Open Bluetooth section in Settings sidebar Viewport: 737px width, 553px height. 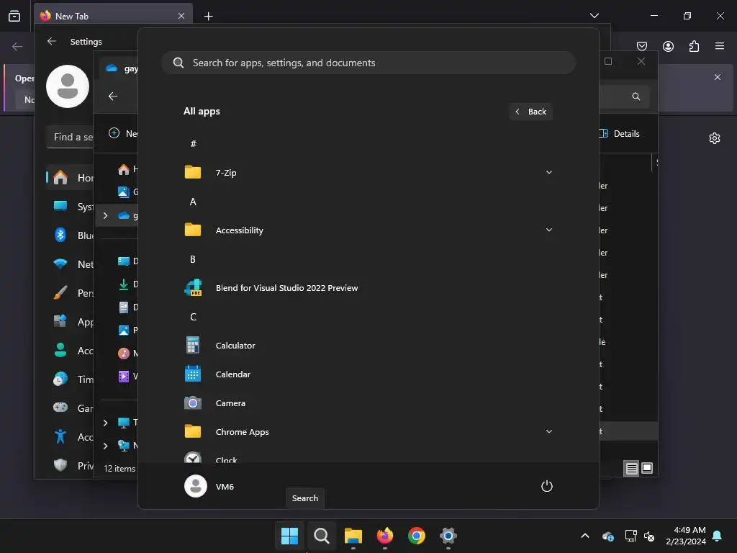tap(71, 235)
